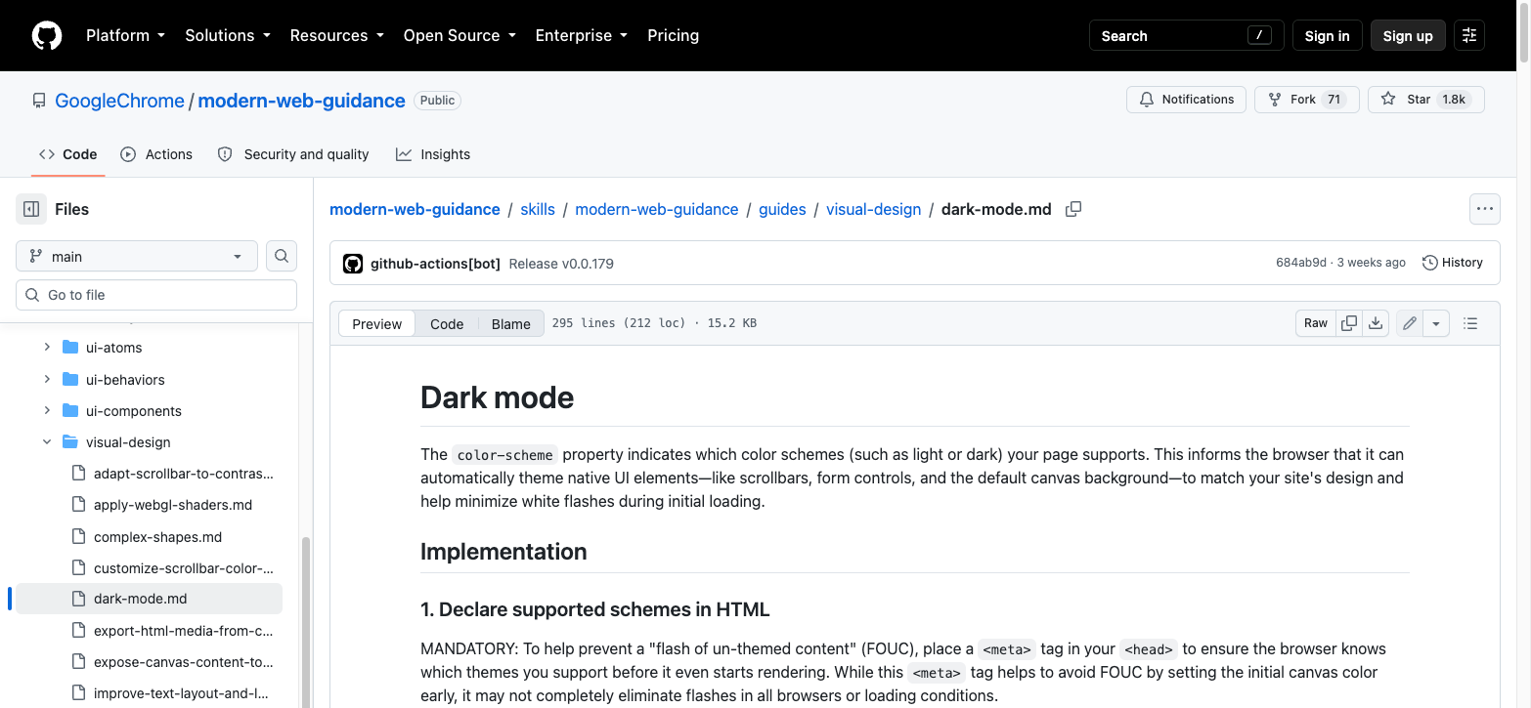Click the ui-components folder icon
The width and height of the screenshot is (1531, 708).
click(x=70, y=410)
